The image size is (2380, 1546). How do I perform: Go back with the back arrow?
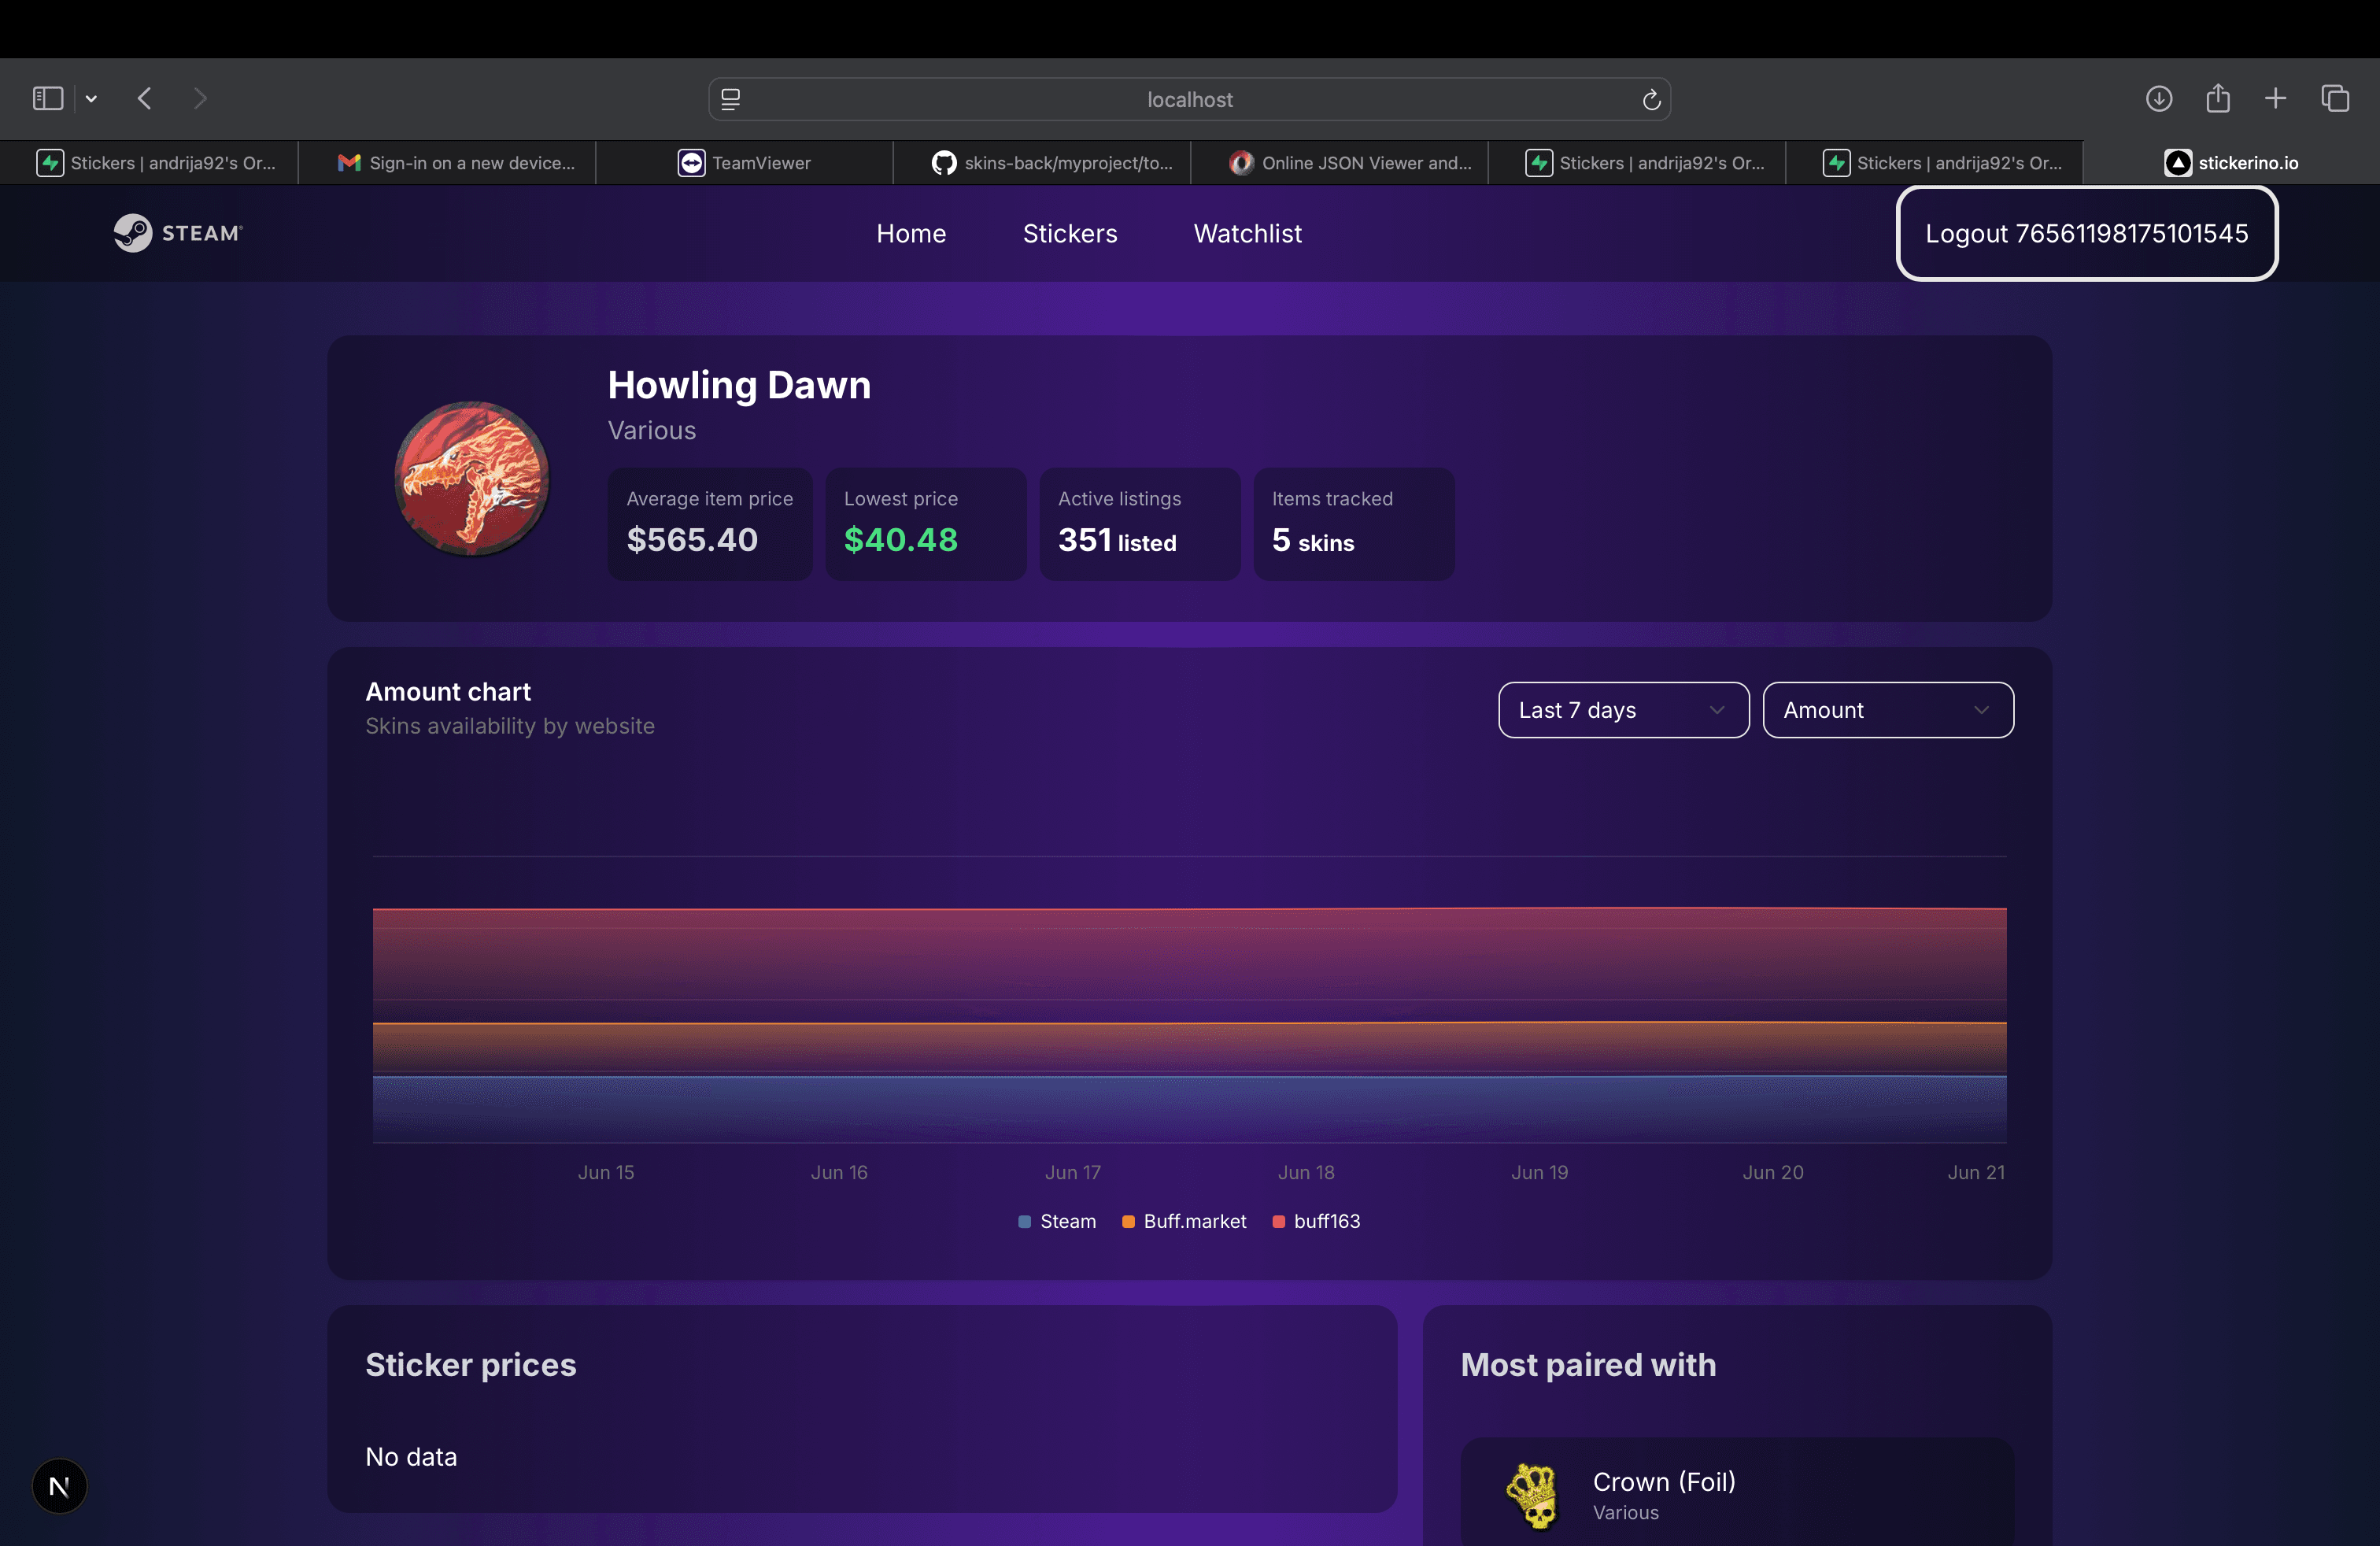[x=145, y=98]
